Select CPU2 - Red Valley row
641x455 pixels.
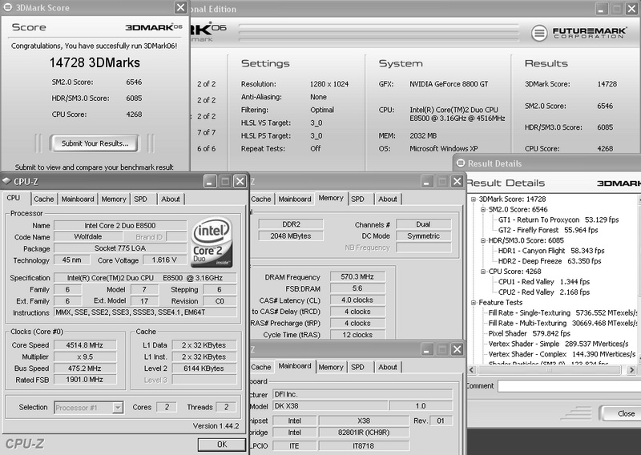pos(544,292)
